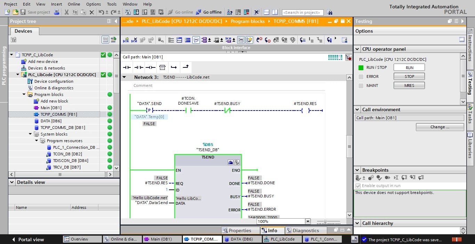The image size is (475, 244).
Task: Insert a normally closed contact
Action: [x=139, y=67]
